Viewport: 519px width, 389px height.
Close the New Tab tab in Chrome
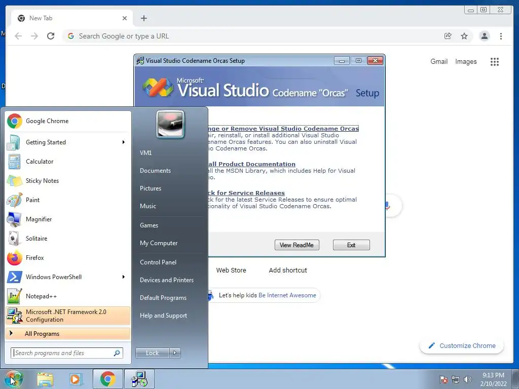point(125,18)
